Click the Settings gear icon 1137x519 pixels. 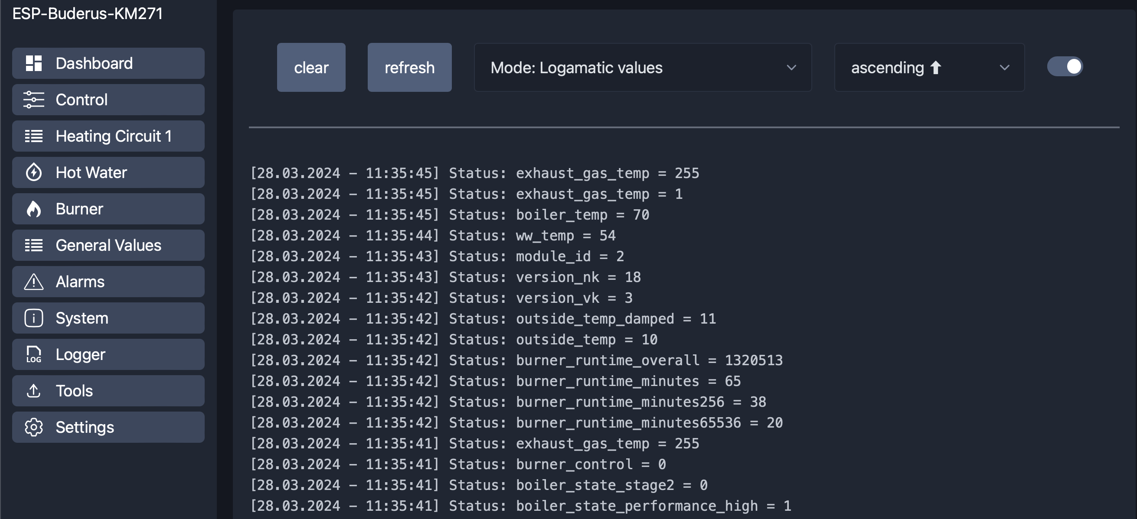(33, 427)
